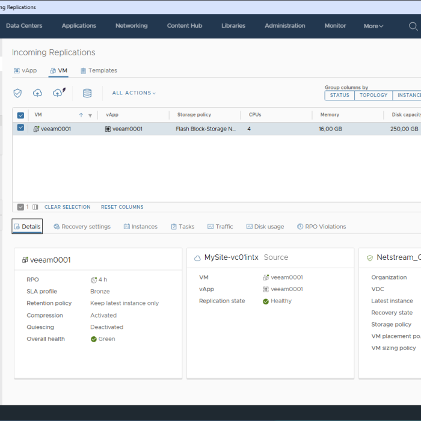Group columns by TOPOLOGY
Screen dimensions: 421x421
tap(373, 95)
